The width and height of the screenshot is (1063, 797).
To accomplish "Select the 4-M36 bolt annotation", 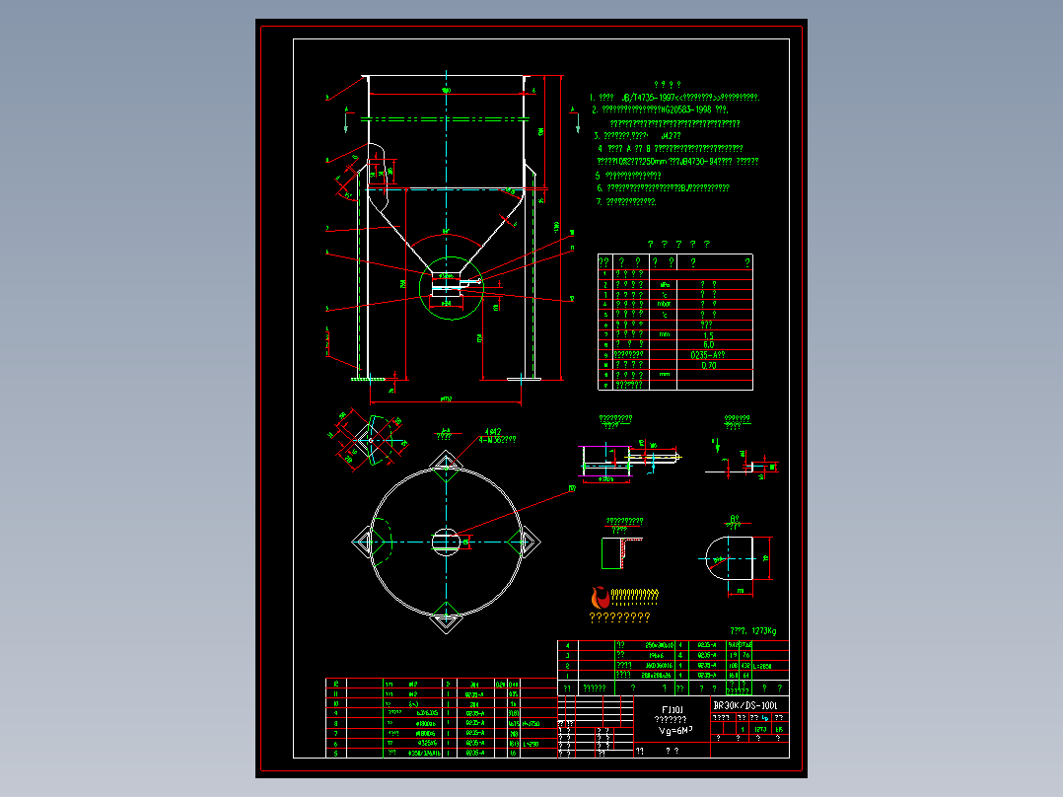I will pos(497,440).
